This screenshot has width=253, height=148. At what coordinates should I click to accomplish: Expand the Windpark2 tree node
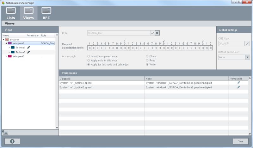(x=7, y=56)
